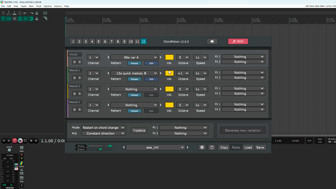Toggle ripple editing icon
This screenshot has height=189, width=336.
coord(14,19)
